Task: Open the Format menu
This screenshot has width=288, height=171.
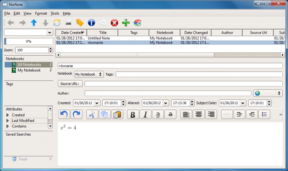Action: click(x=41, y=13)
